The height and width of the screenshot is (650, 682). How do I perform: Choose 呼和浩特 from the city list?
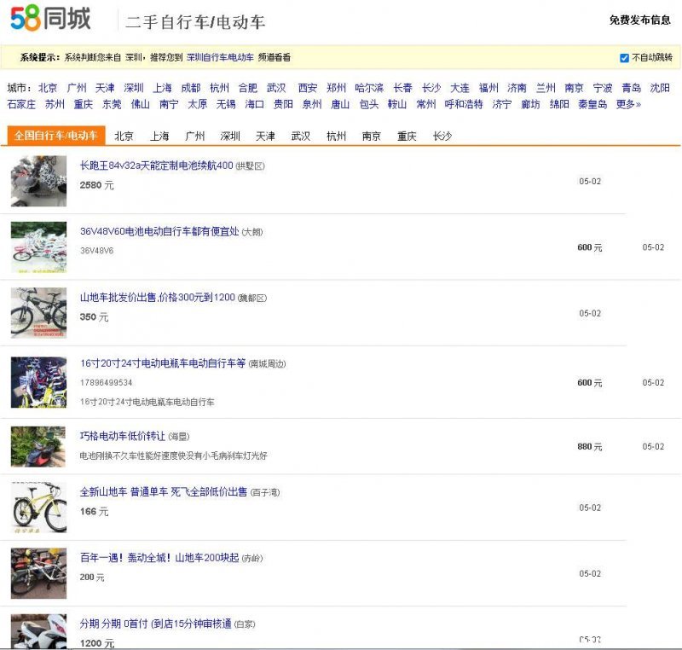464,104
